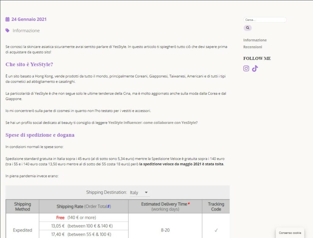Image resolution: width=313 pixels, height=238 pixels.
Task: Click the Free (140 € or more) row
Action: click(x=84, y=218)
